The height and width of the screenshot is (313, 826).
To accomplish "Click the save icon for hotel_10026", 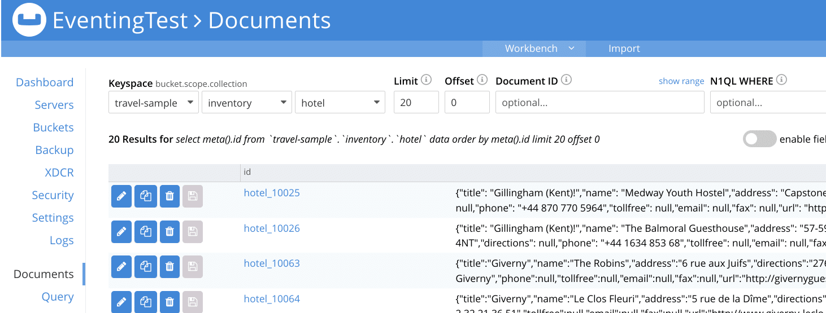I will tap(193, 232).
